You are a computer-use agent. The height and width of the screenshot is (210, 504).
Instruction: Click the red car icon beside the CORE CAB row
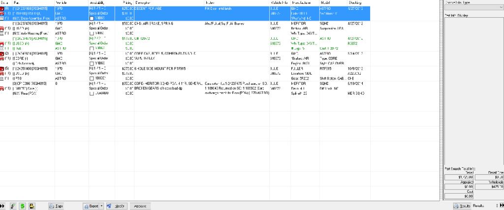point(2,53)
